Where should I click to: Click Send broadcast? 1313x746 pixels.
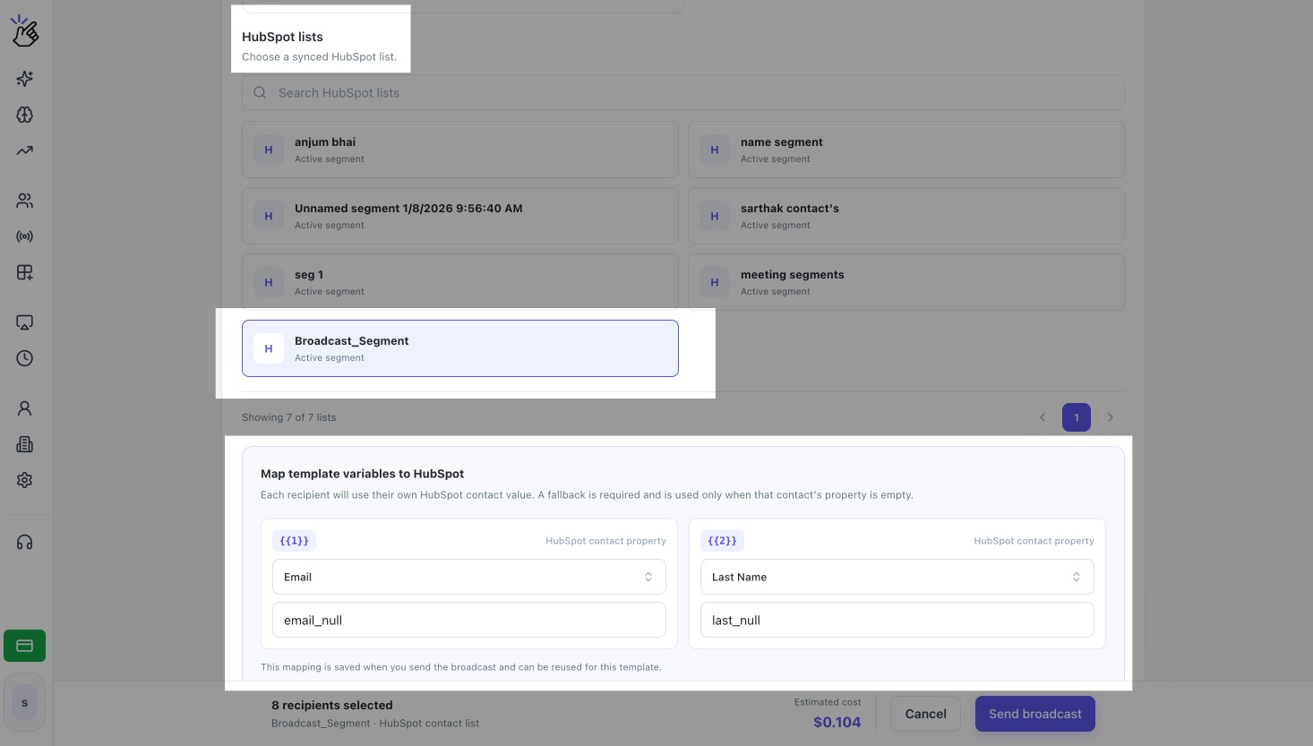[1035, 714]
